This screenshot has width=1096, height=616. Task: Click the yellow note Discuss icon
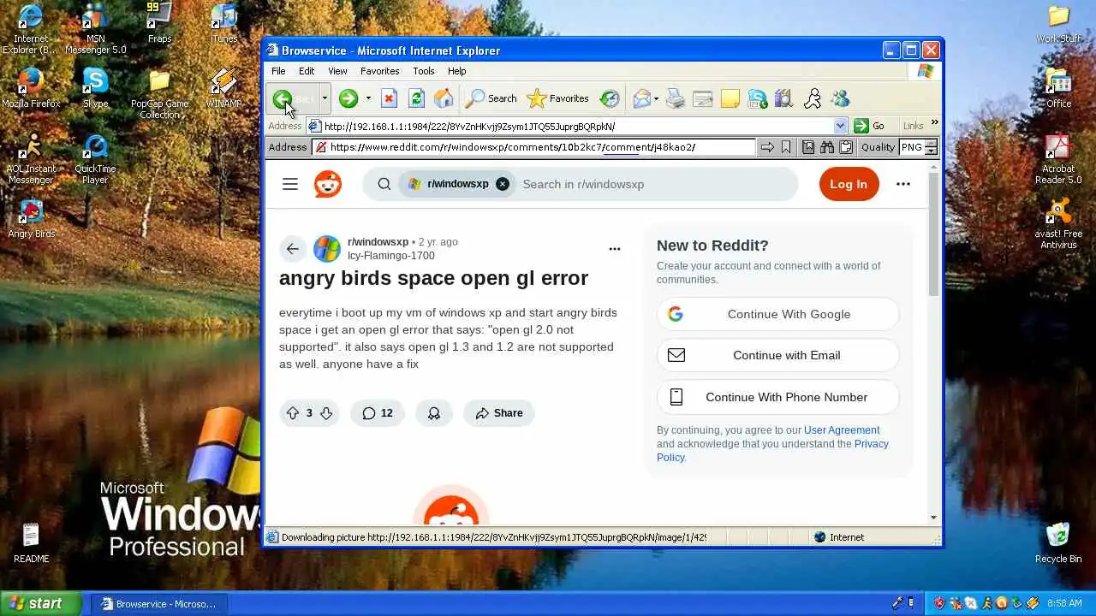pos(730,98)
